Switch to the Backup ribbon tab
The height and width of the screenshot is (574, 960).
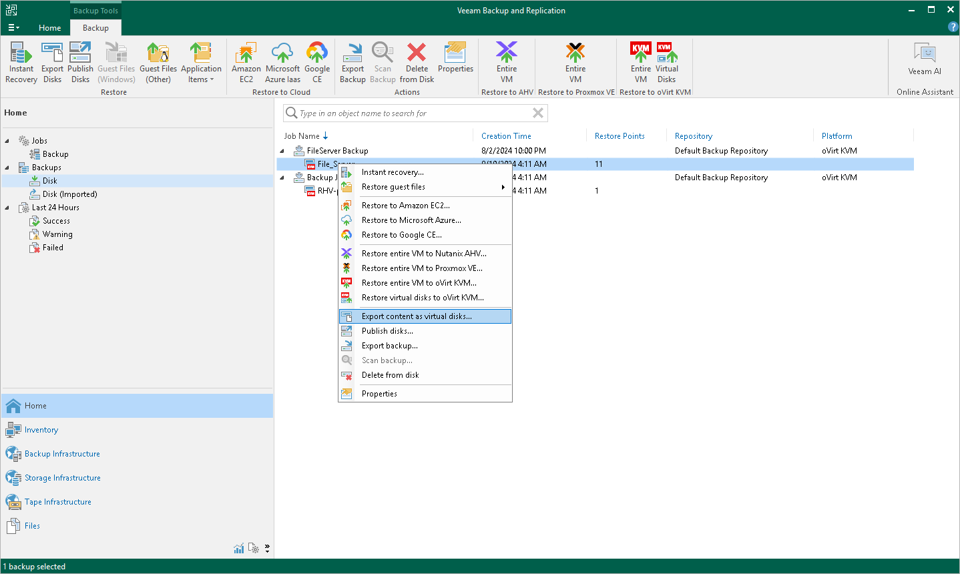tap(95, 27)
